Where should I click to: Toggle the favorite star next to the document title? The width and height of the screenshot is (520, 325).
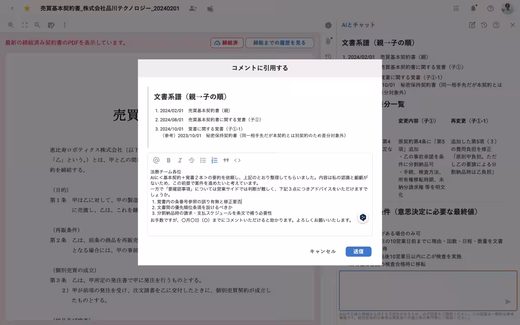coord(27,8)
